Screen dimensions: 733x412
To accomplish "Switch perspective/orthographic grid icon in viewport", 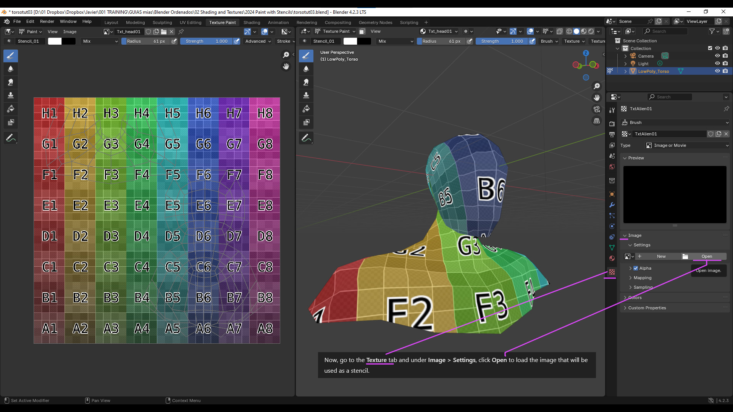I will click(597, 121).
